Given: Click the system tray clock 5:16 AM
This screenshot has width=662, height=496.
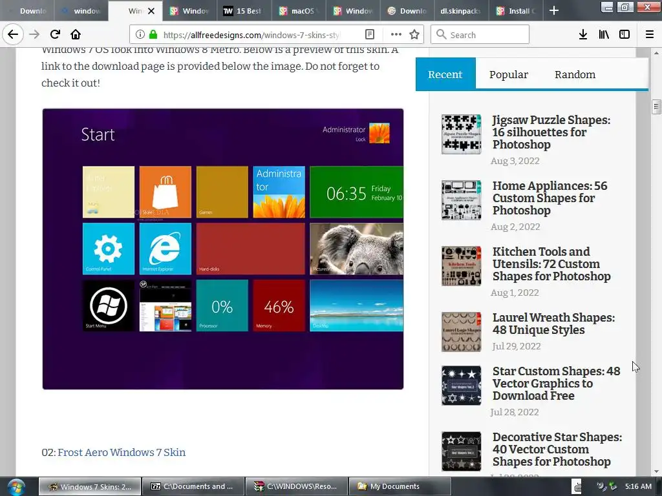Looking at the screenshot, I should pos(638,486).
